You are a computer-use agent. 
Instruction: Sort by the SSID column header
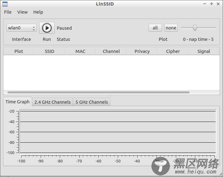click(x=49, y=51)
